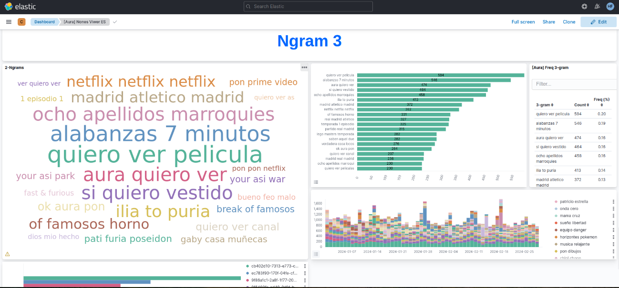The width and height of the screenshot is (619, 288).
Task: Click sueño libertad legend color dot
Action: tap(556, 223)
